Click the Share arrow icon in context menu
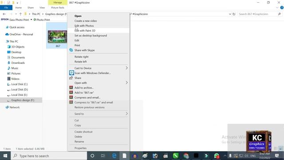This screenshot has height=160, width=284. pyautogui.click(x=71, y=78)
